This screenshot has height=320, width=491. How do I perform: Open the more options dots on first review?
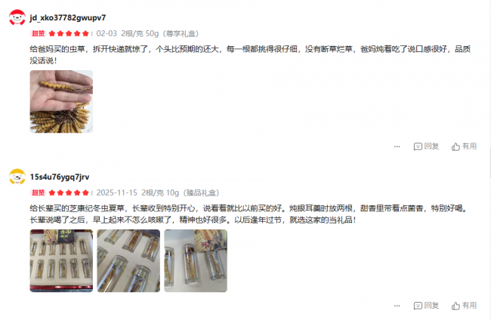[397, 146]
